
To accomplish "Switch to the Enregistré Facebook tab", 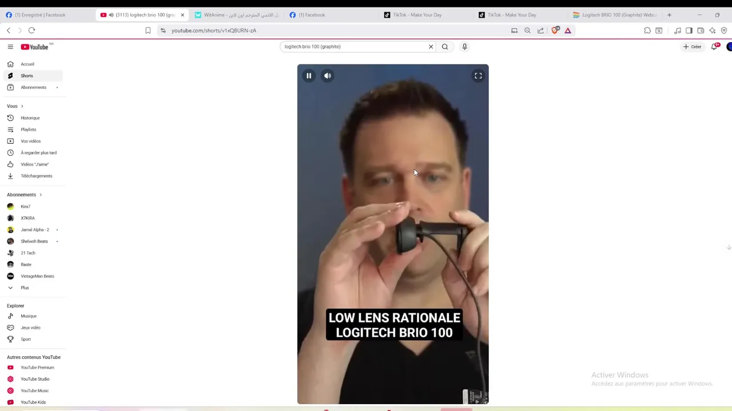I will [47, 15].
